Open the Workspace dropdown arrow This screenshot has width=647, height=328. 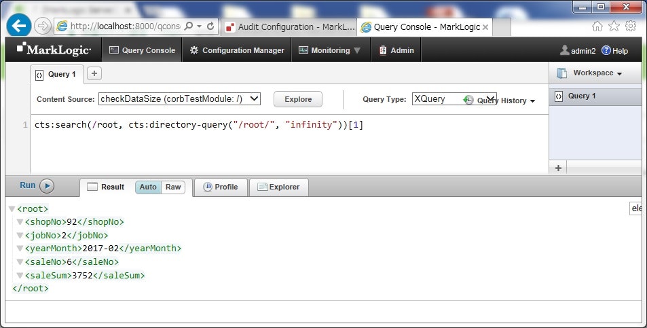coord(619,74)
